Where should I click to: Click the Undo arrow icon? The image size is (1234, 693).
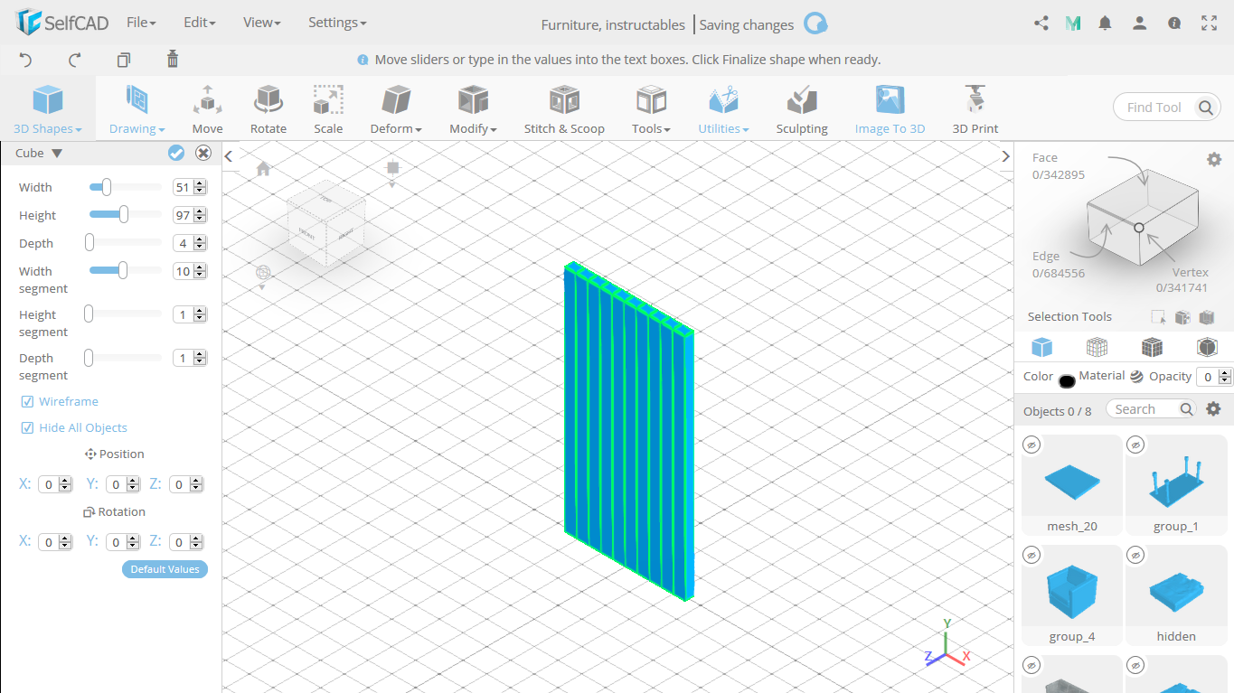pos(25,60)
